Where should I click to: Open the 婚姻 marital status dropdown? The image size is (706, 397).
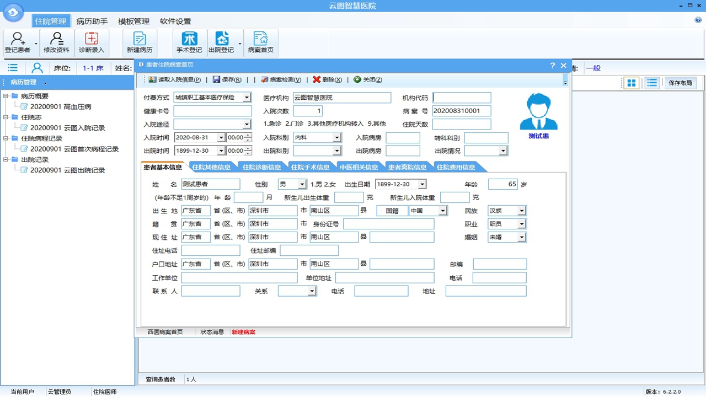[x=522, y=237]
